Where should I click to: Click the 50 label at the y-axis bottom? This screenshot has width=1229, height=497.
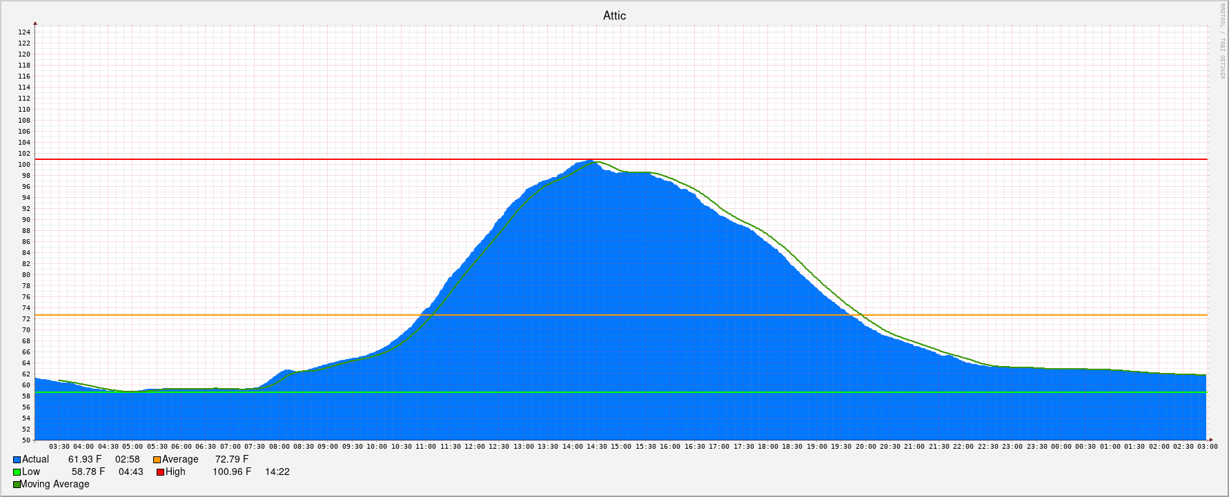(26, 440)
